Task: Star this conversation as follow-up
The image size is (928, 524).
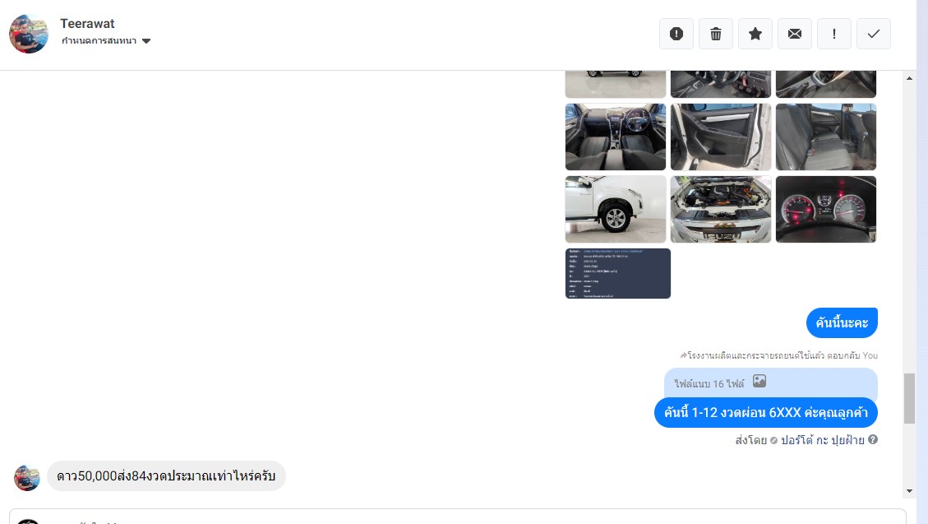Action: [755, 34]
